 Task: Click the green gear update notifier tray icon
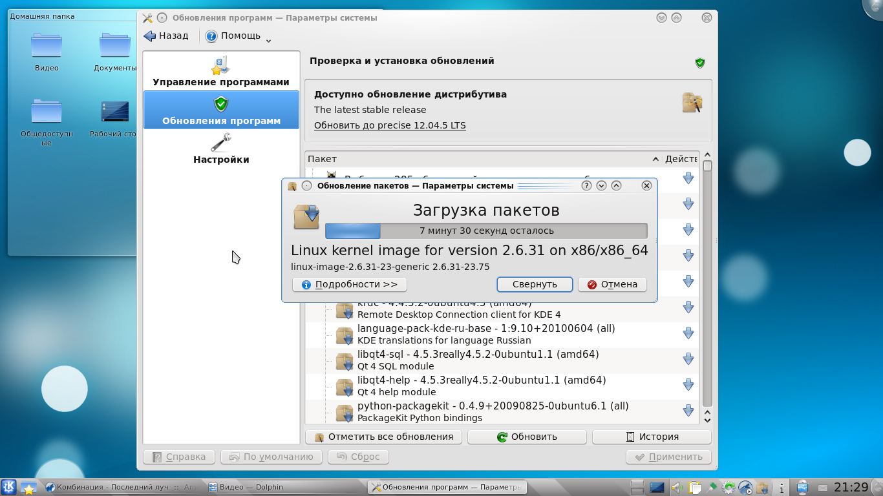tap(729, 488)
